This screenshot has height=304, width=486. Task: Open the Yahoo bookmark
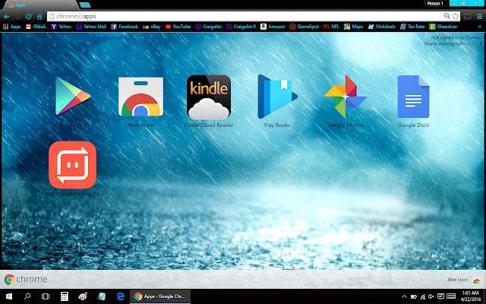[x=61, y=27]
